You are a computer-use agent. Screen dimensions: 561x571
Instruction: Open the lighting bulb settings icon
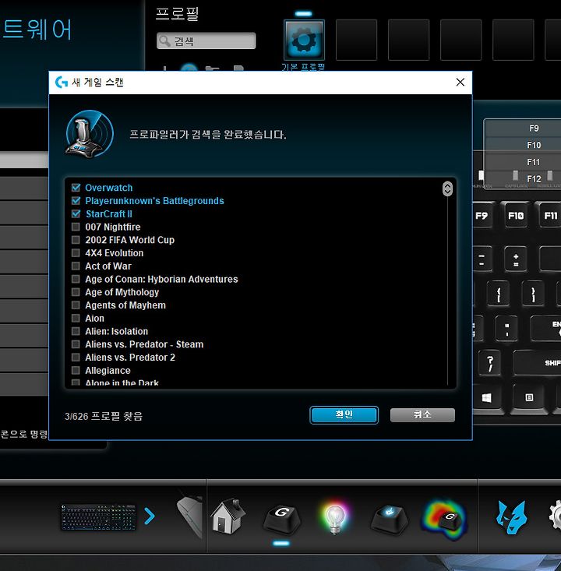[x=335, y=518]
